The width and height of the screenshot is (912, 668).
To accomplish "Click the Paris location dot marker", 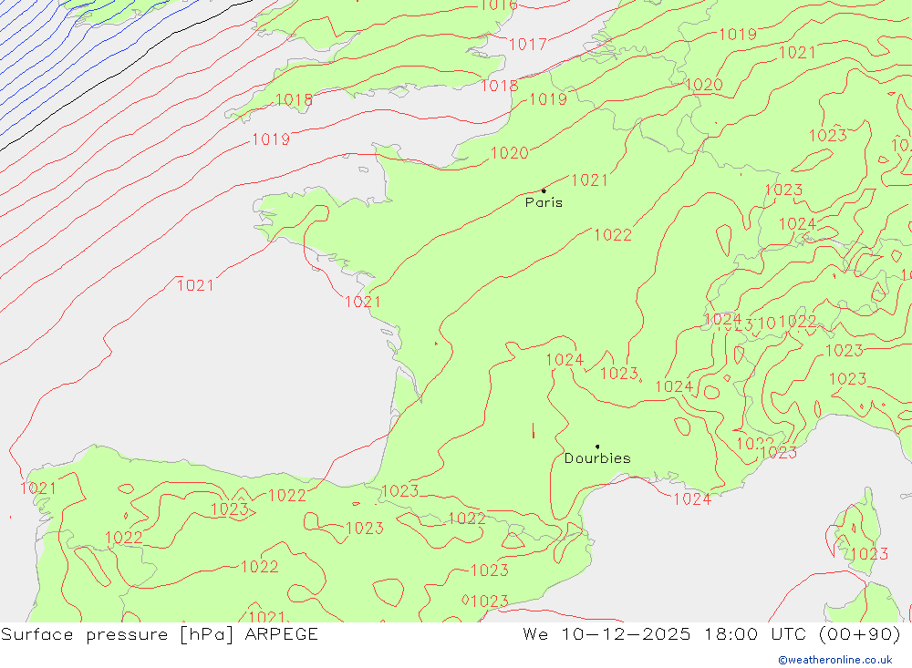I will [544, 190].
